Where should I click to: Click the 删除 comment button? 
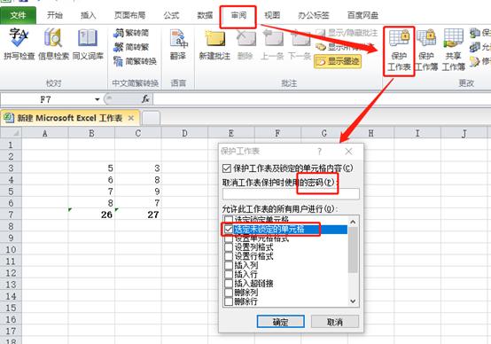click(245, 43)
